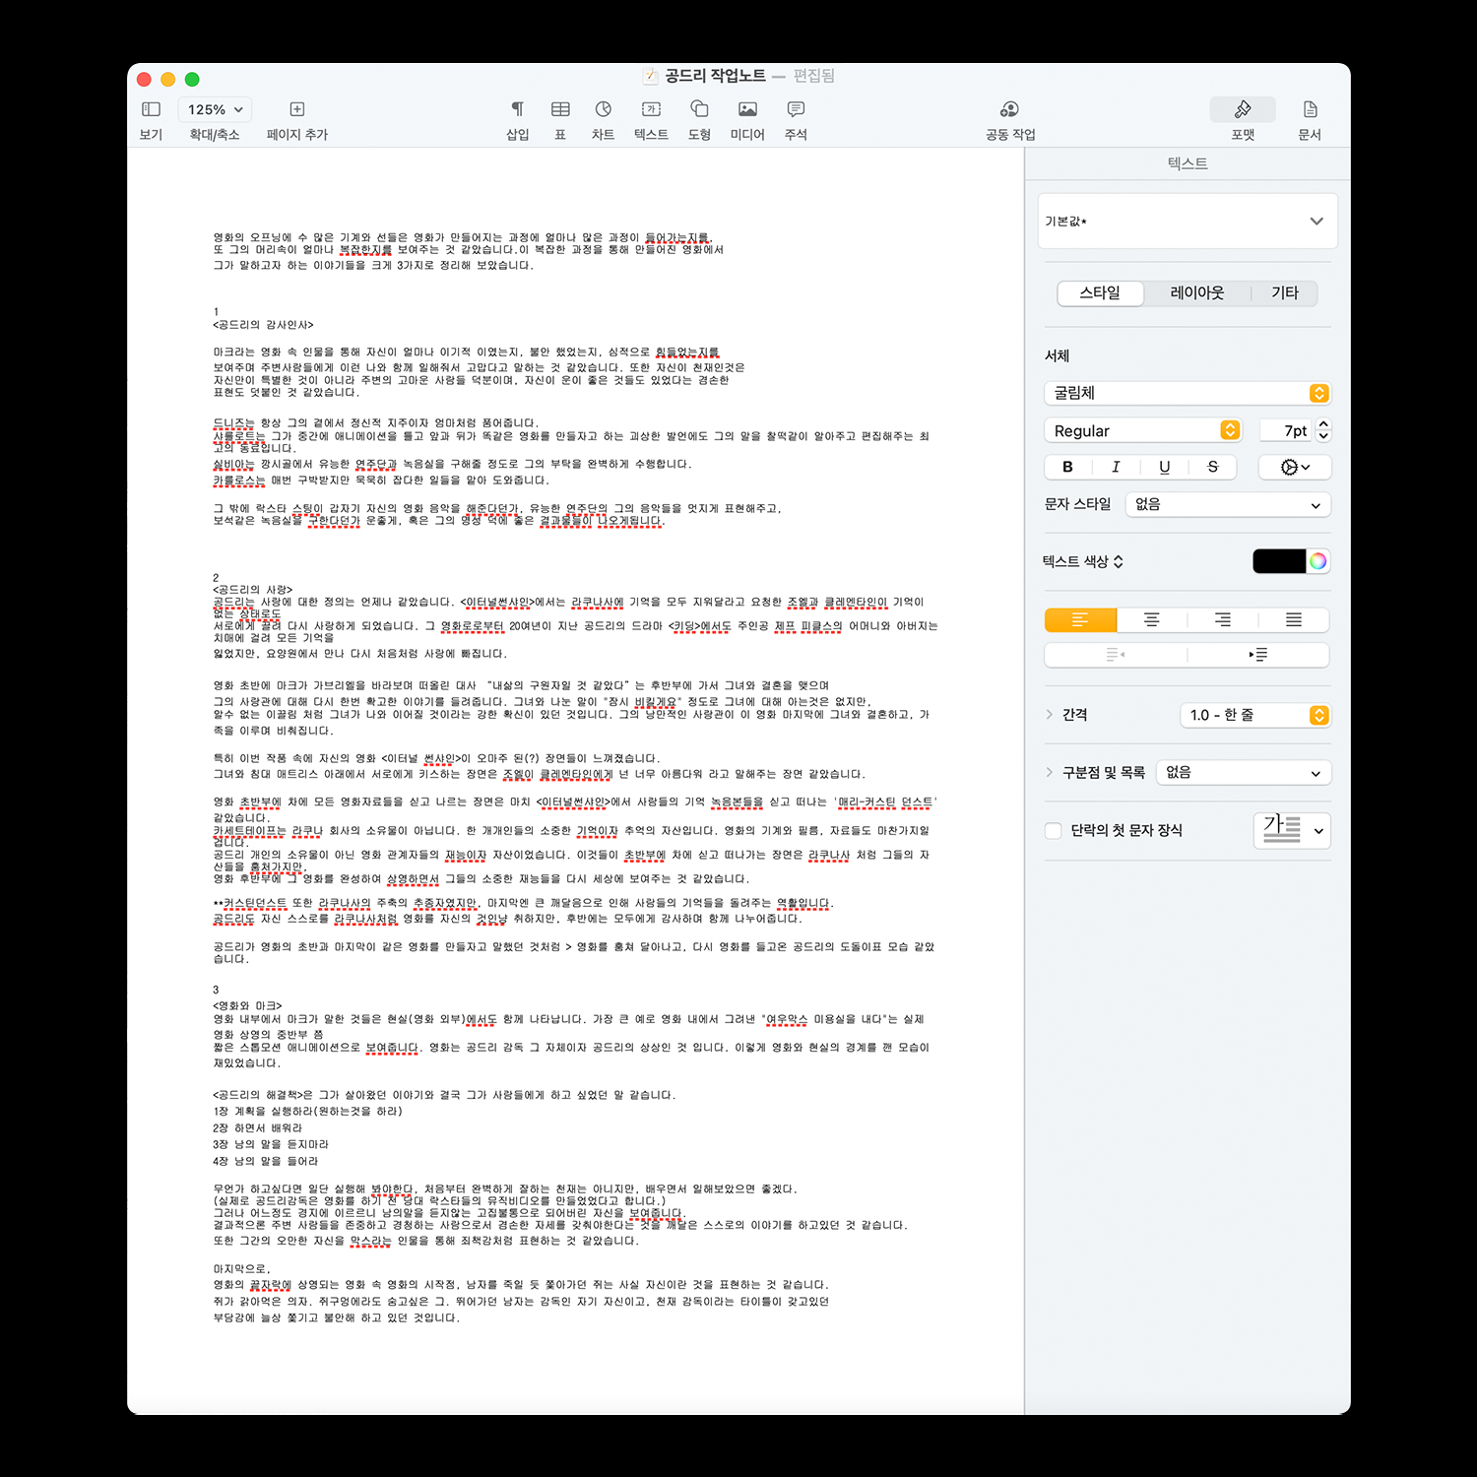Enable 단락의 첫 문자 장식 checkbox

[1054, 830]
